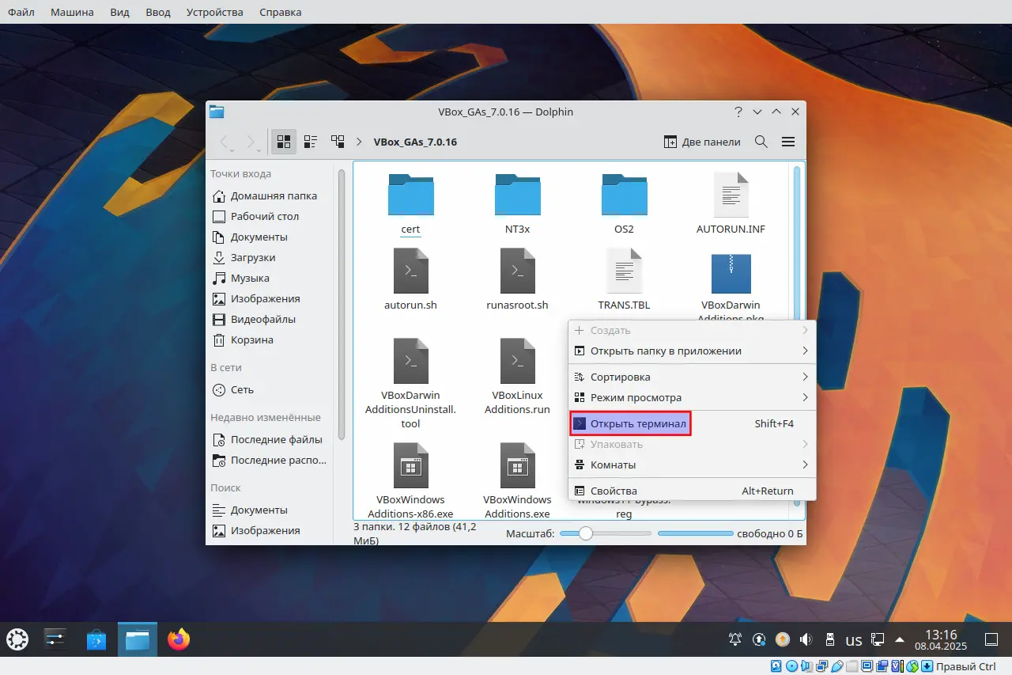Switch Dolphin to icons view mode
This screenshot has height=675, width=1012.
coord(284,142)
